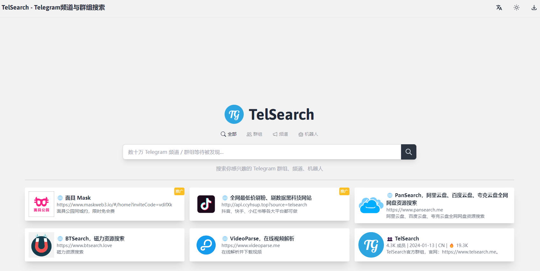Click the download icon in header
Screen dimensions: 540x271
coord(534,8)
